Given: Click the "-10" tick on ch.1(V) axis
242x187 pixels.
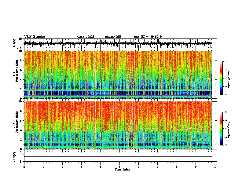Looking at the screenshot, I should click(x=20, y=48).
